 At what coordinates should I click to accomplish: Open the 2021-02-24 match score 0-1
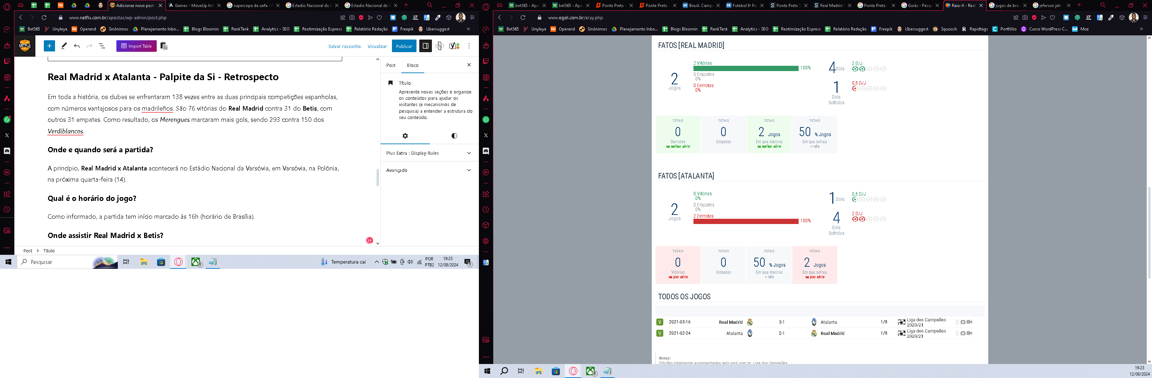click(781, 333)
